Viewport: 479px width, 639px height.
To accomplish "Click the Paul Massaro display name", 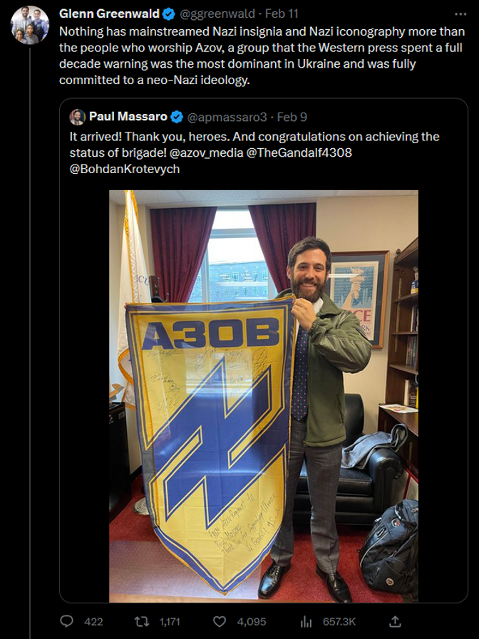I will coord(128,117).
